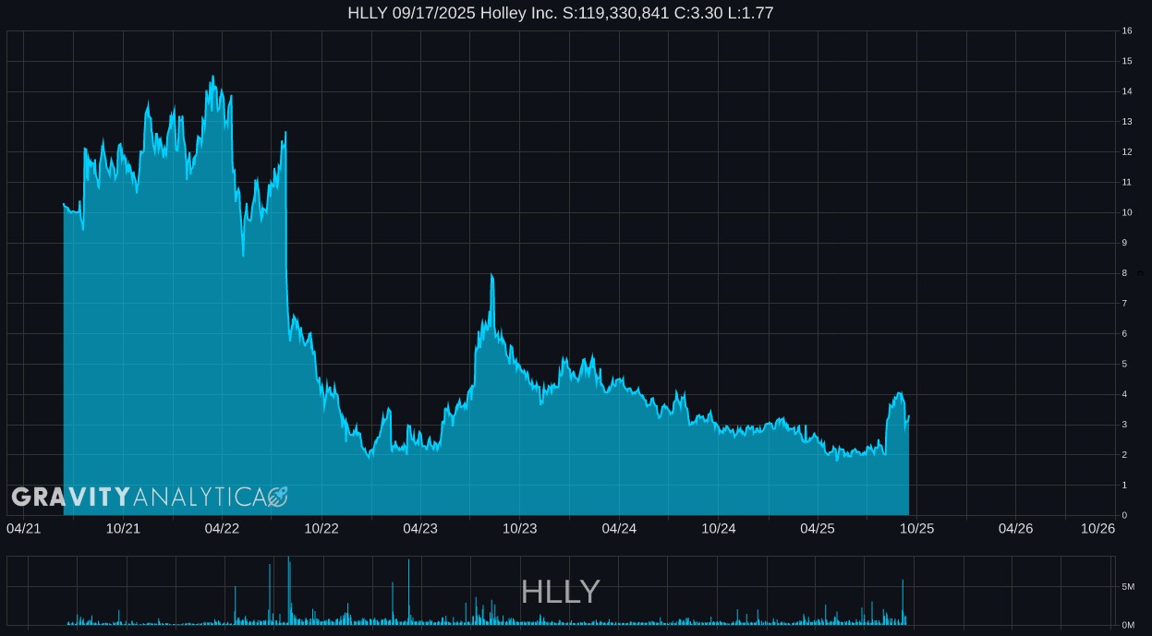Click the 10/22 x-axis date label
1152x636 pixels.
point(321,528)
